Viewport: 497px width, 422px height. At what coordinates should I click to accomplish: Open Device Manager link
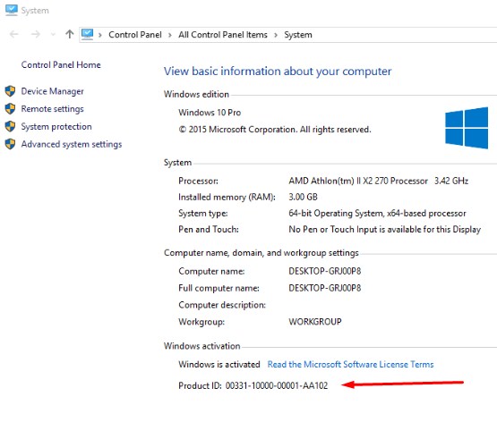[52, 91]
